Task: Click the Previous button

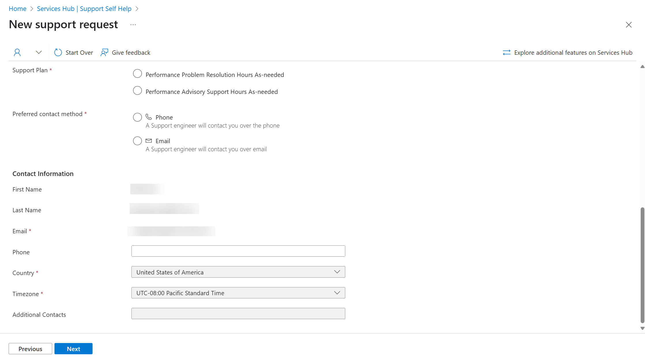Action: (x=31, y=348)
